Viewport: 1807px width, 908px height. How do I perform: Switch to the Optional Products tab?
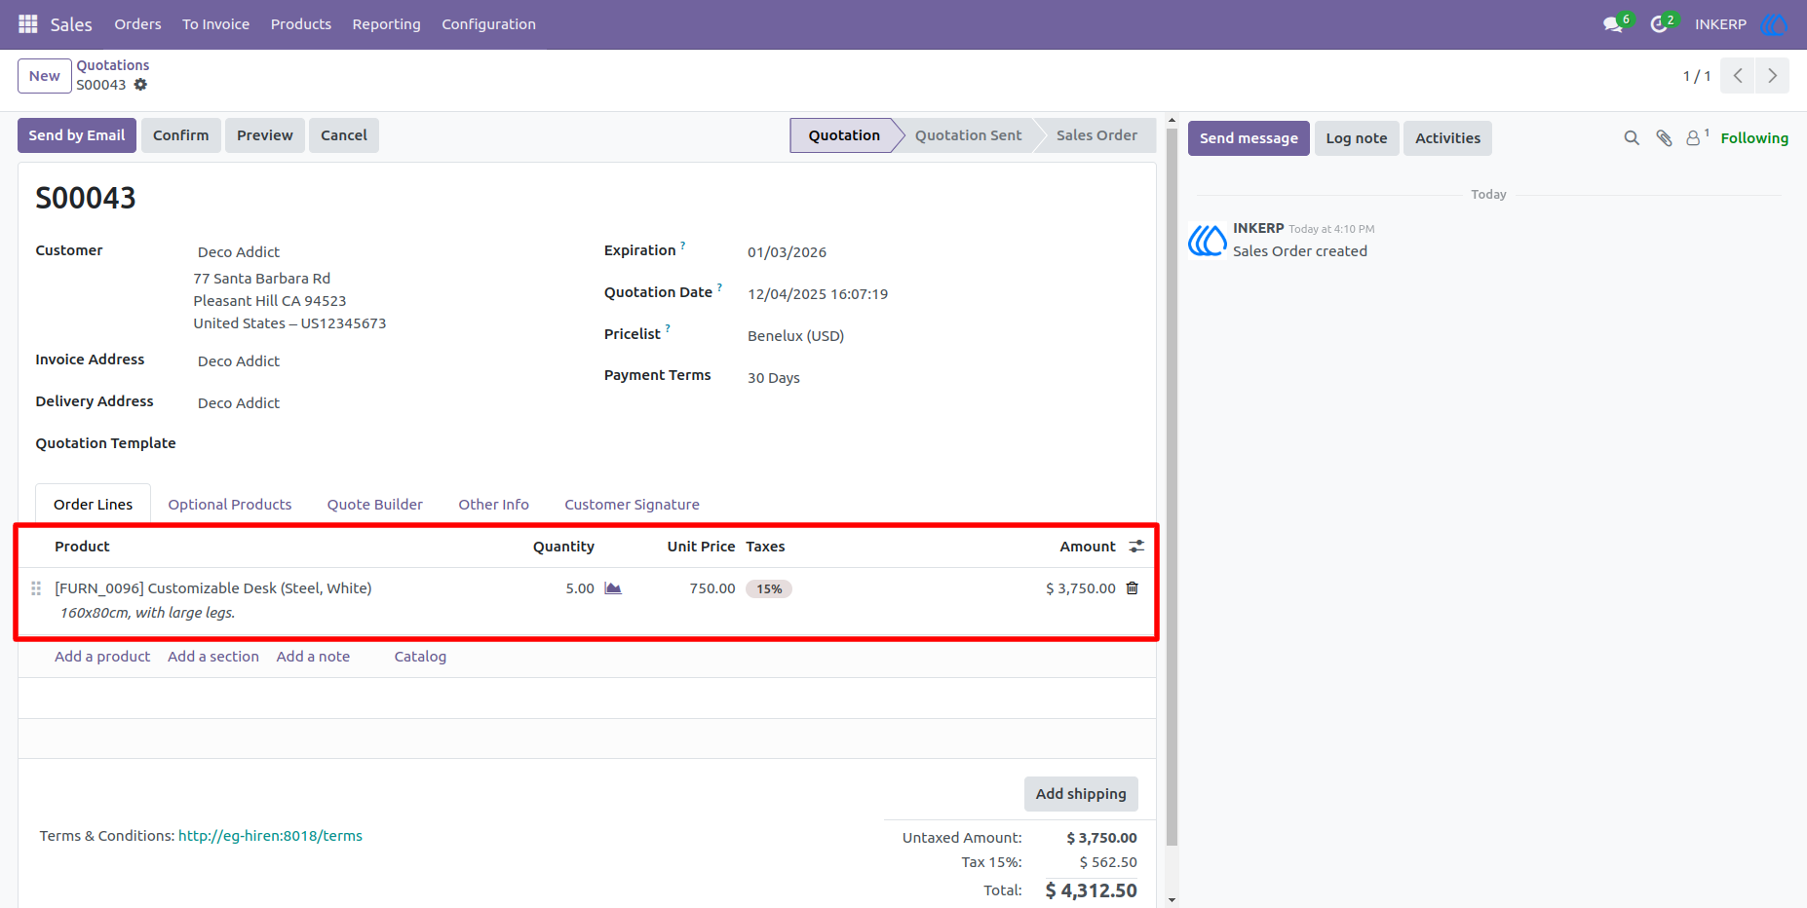click(x=230, y=505)
